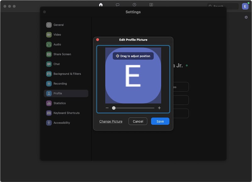
Task: Open Statistics bar chart icon
Action: pyautogui.click(x=49, y=103)
